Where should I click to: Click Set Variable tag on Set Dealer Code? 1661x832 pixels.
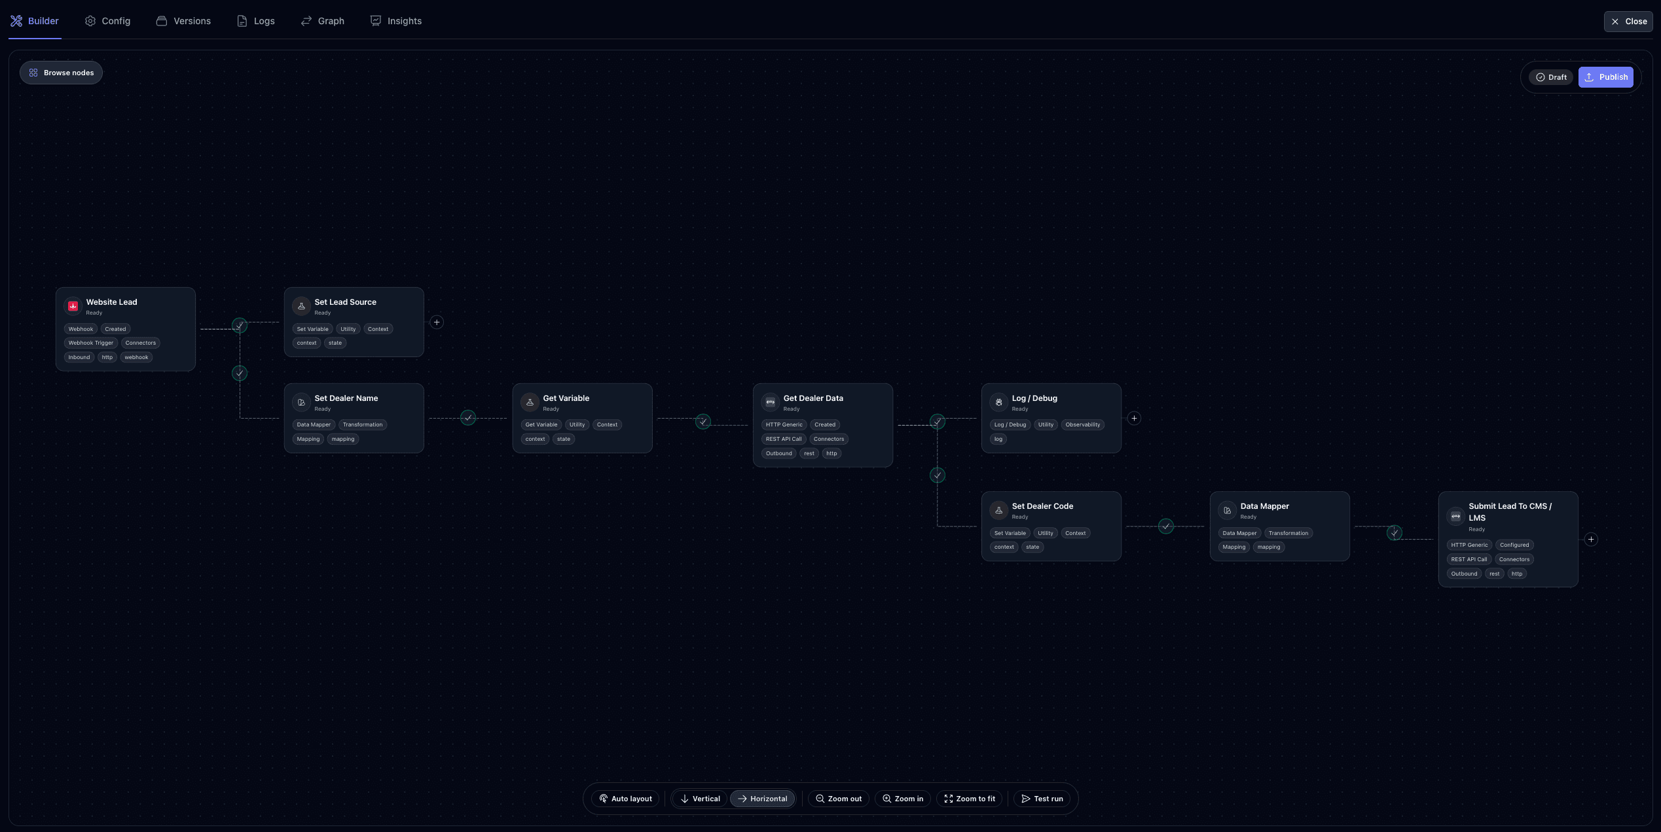coord(1010,533)
